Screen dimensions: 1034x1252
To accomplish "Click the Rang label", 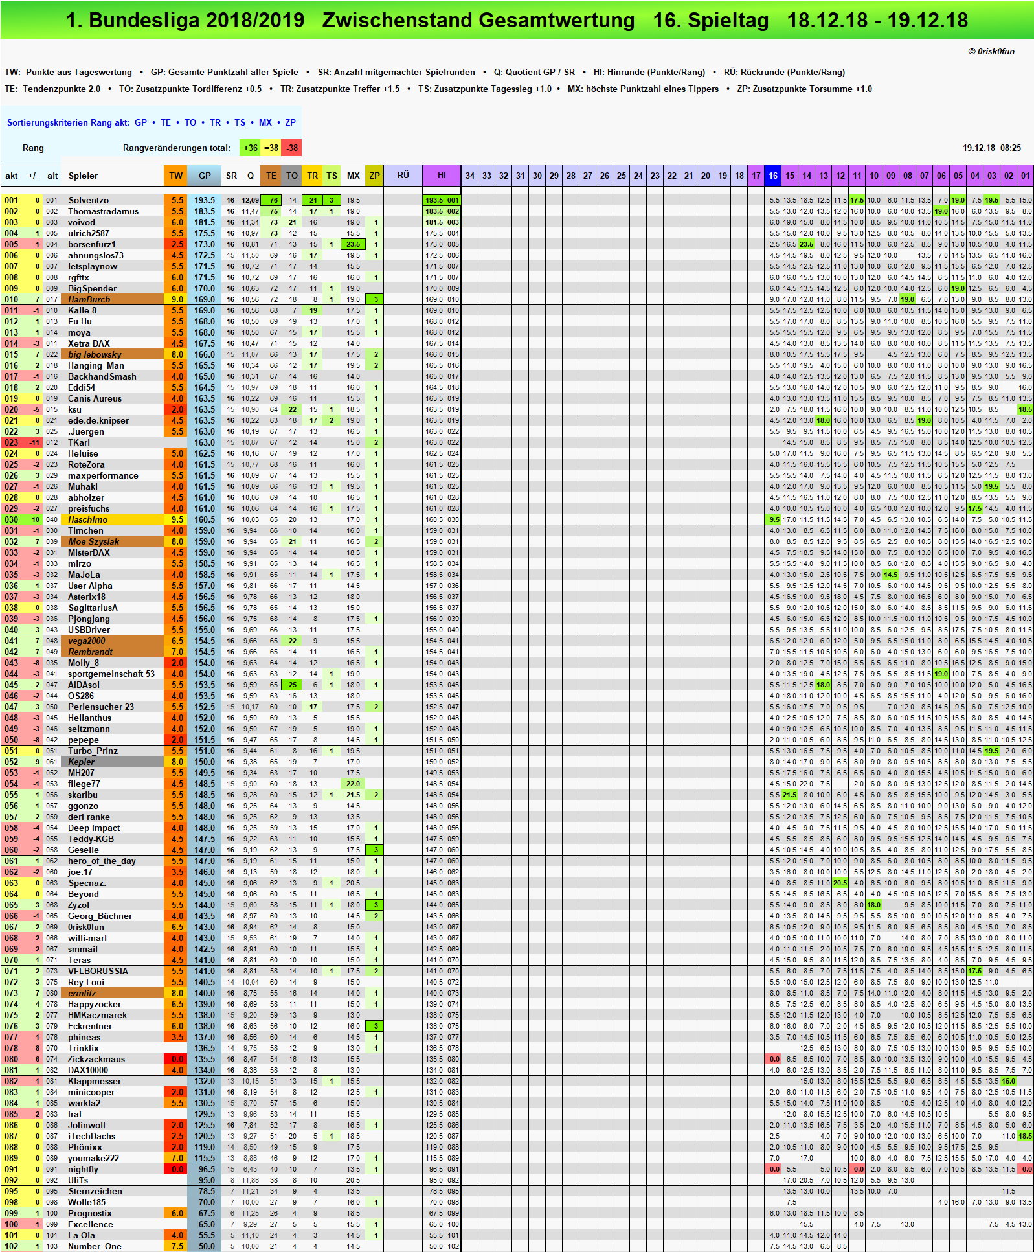I will click(x=33, y=148).
